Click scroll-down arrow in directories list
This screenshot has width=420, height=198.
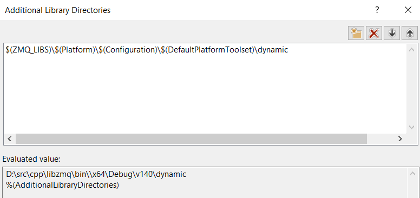tap(412, 127)
